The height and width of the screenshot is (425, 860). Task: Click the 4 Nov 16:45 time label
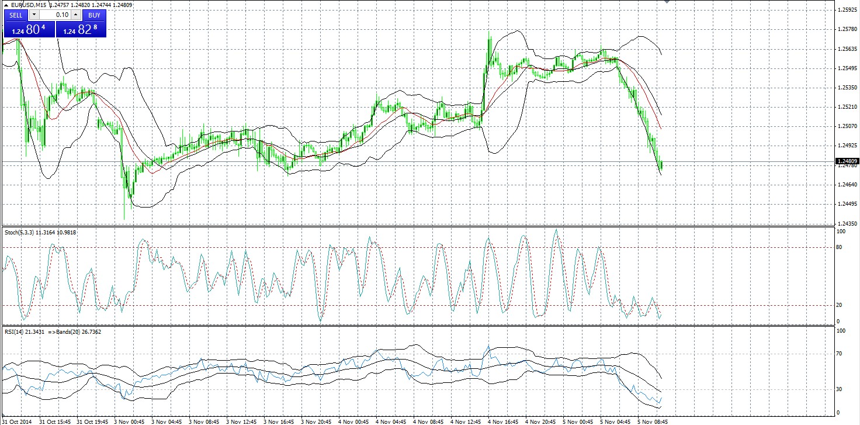[x=503, y=421]
